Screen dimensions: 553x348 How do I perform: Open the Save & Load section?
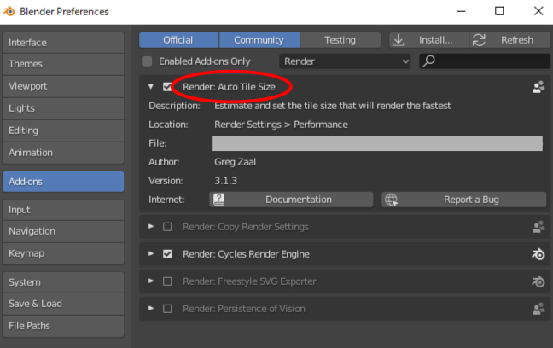tap(63, 304)
